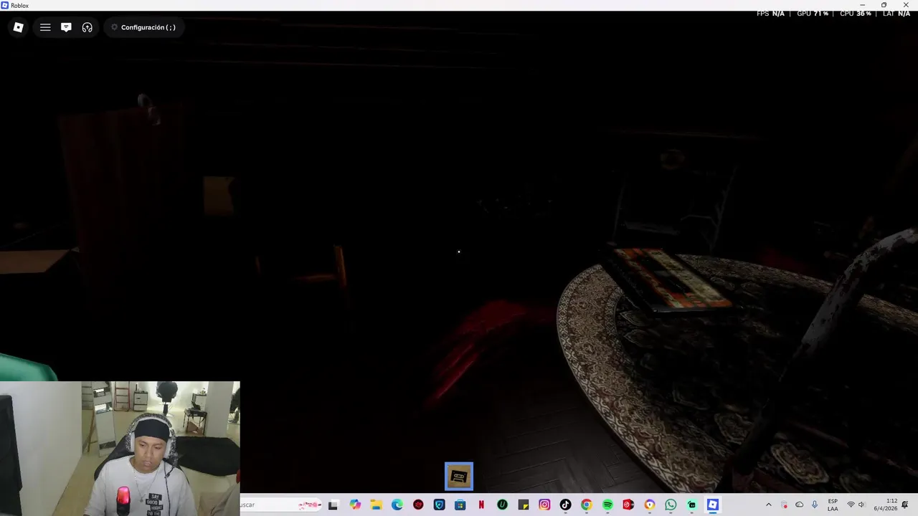Open the green U app on taskbar

tap(502, 505)
